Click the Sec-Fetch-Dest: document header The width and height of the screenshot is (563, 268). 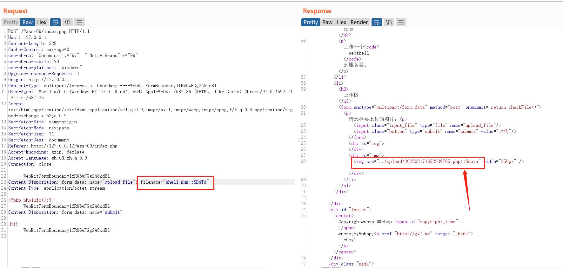click(39, 140)
